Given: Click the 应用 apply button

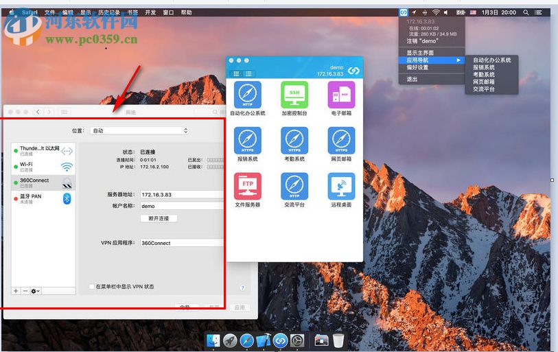Looking at the screenshot, I should pyautogui.click(x=239, y=307).
